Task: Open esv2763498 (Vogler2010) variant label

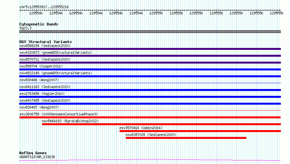Action: (x=42, y=94)
